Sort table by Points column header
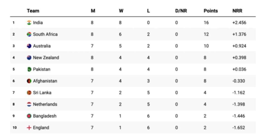Viewport: 260px width, 137px height. tap(210, 11)
